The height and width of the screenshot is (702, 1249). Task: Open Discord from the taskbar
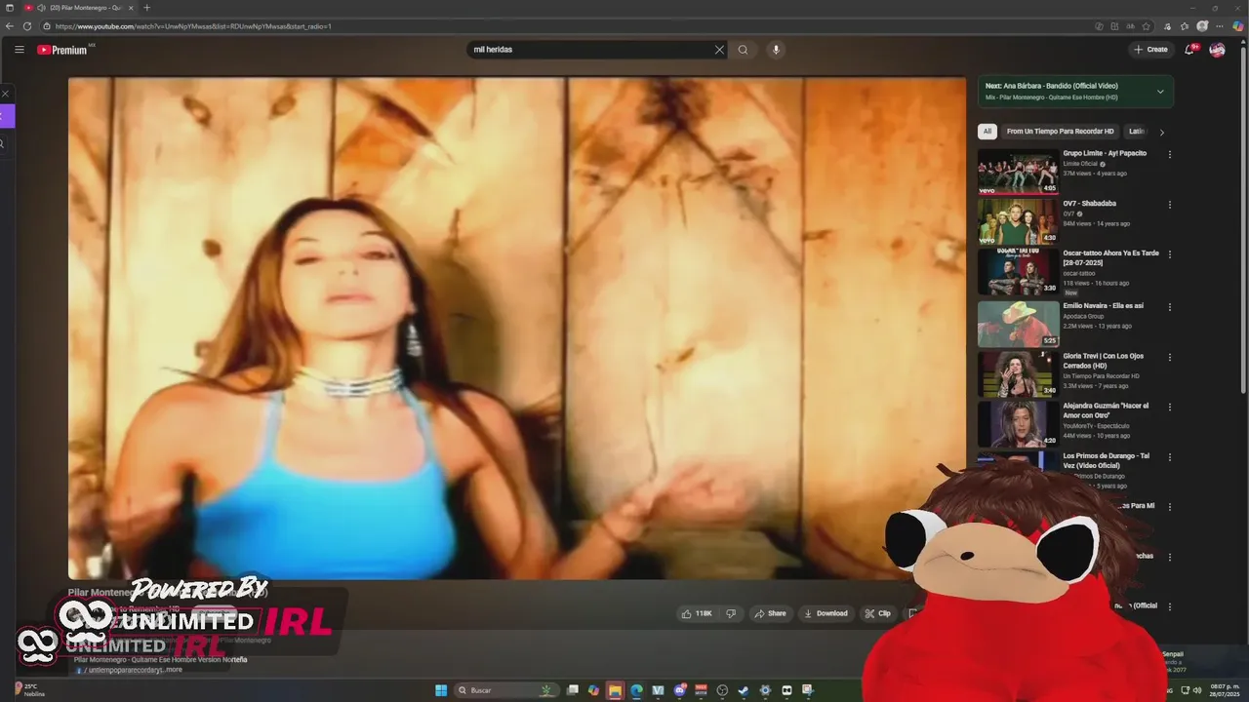tap(680, 690)
